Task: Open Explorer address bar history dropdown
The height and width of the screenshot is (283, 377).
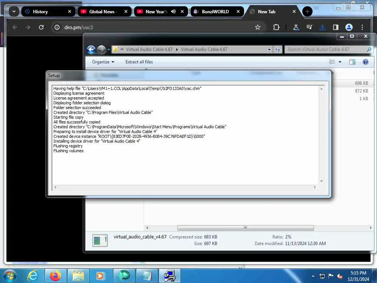Action: coord(269,50)
